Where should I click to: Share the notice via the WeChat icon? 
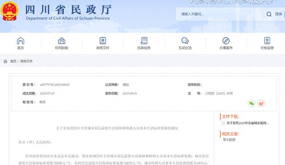pos(252,103)
